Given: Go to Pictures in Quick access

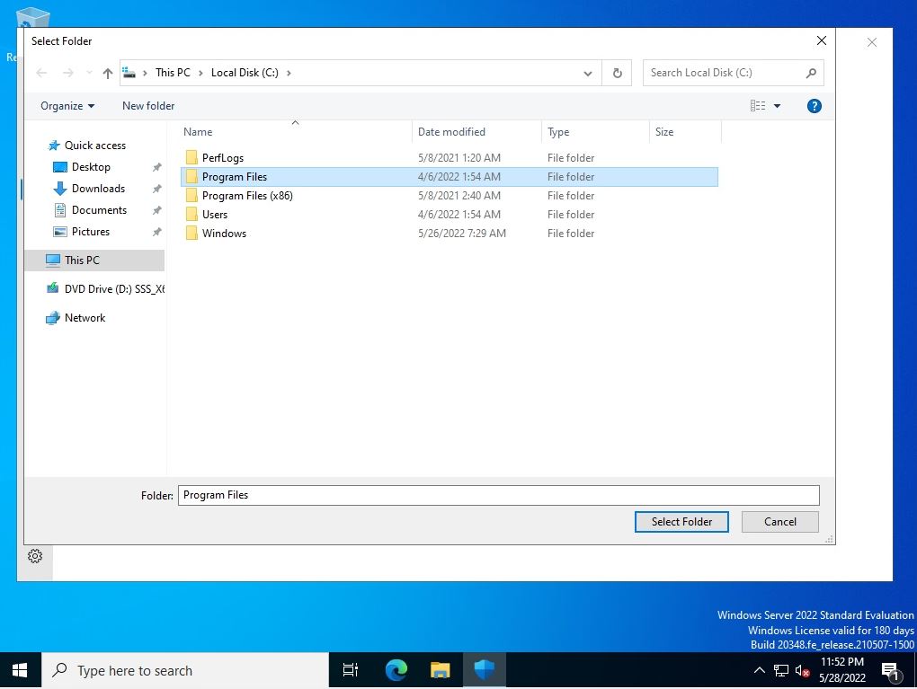Looking at the screenshot, I should point(91,232).
